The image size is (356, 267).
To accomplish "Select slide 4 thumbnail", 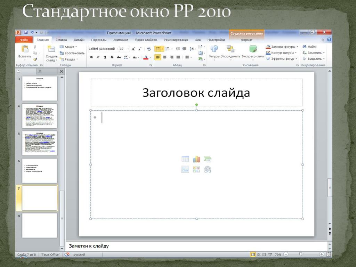I will pyautogui.click(x=40, y=116).
